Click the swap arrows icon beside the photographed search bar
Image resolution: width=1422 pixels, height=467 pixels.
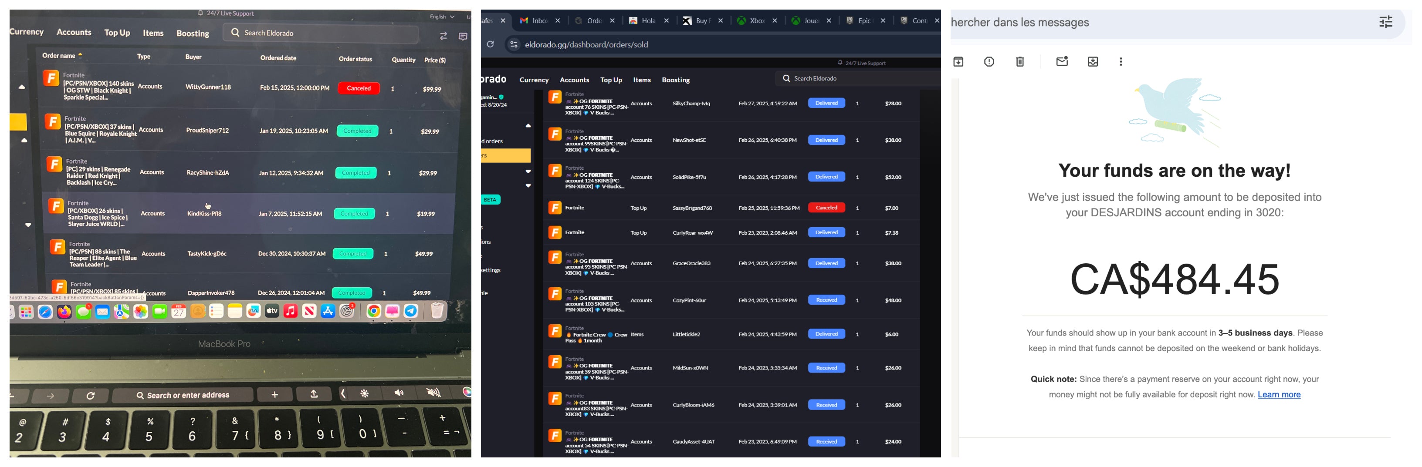tap(443, 36)
